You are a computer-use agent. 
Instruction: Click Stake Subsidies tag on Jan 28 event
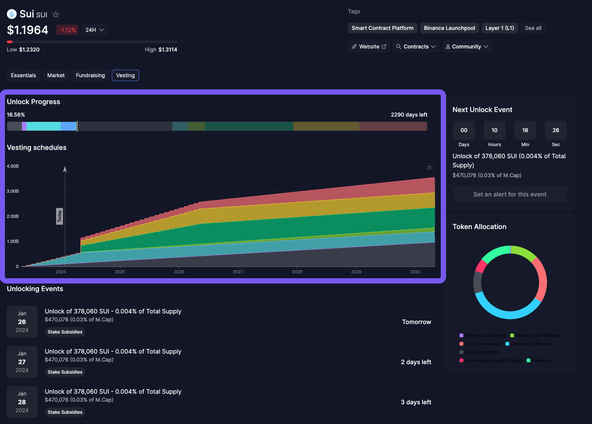tap(65, 412)
